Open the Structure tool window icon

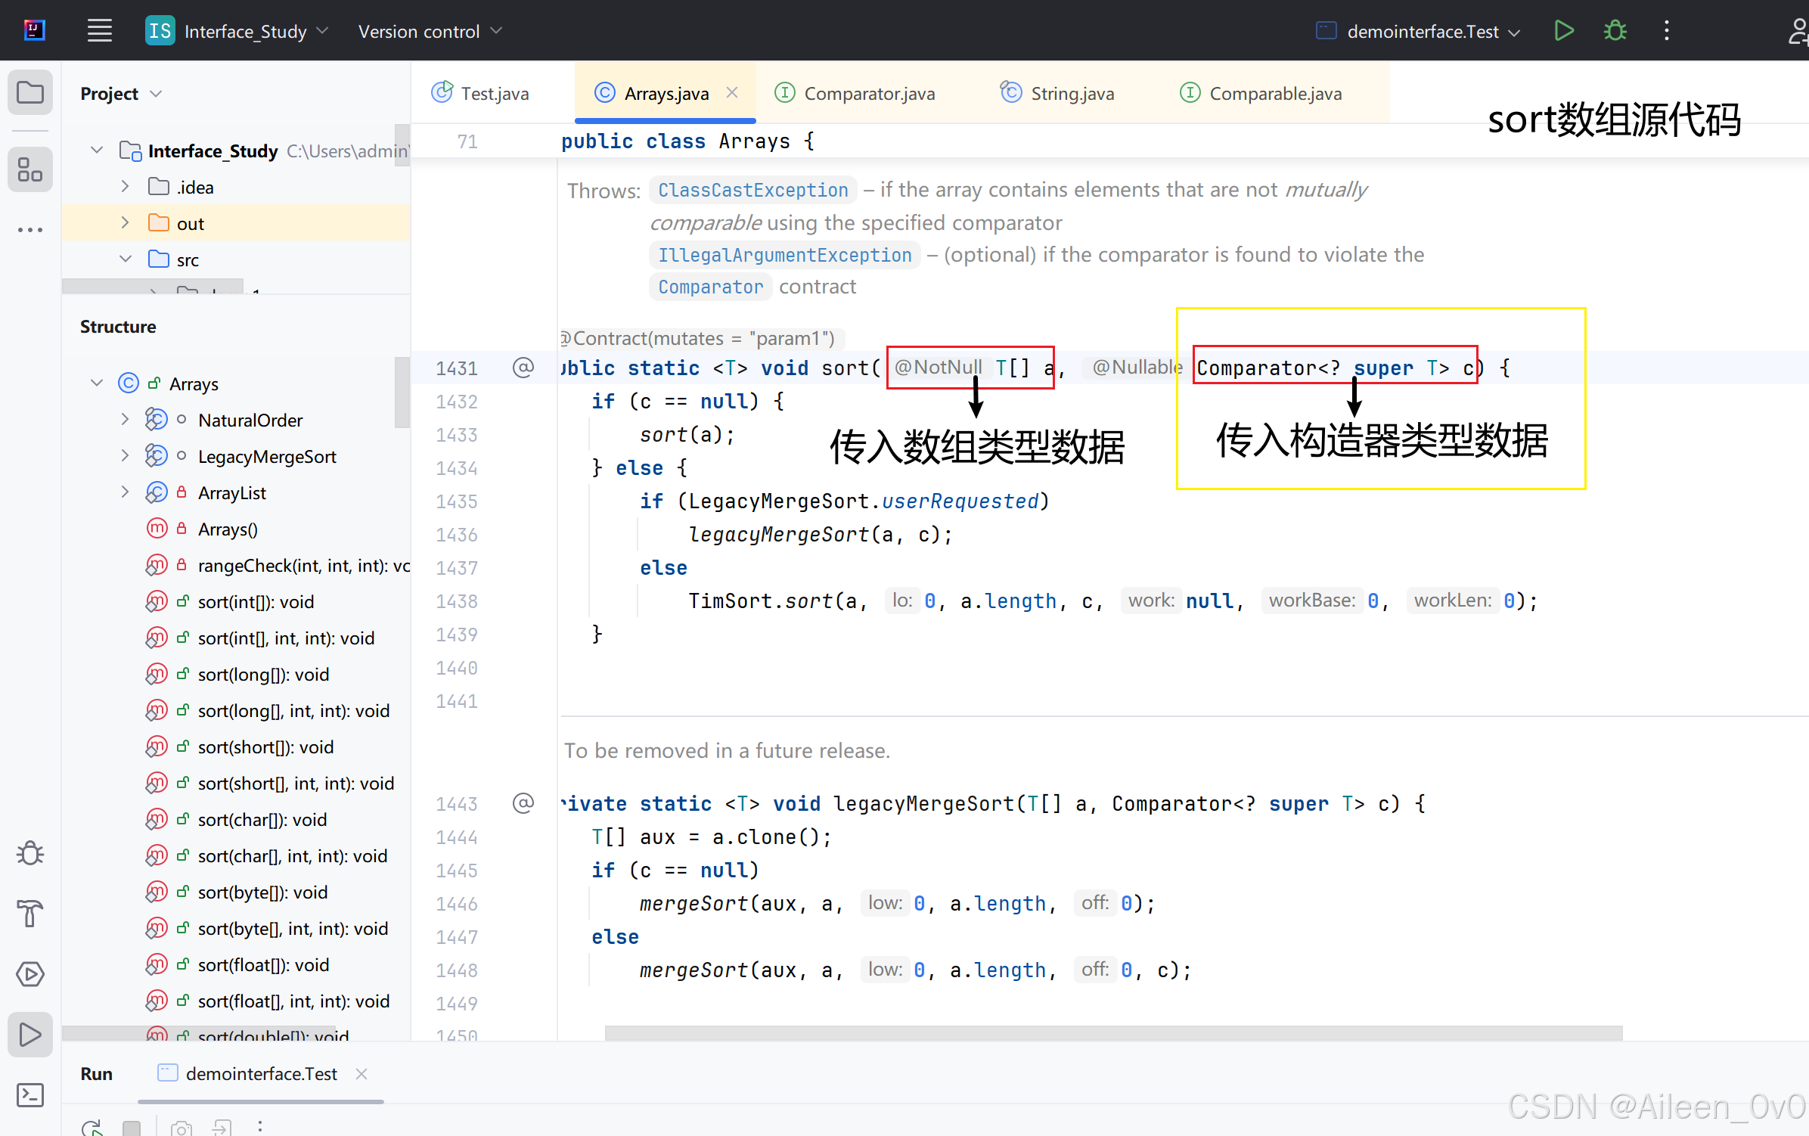click(x=30, y=169)
